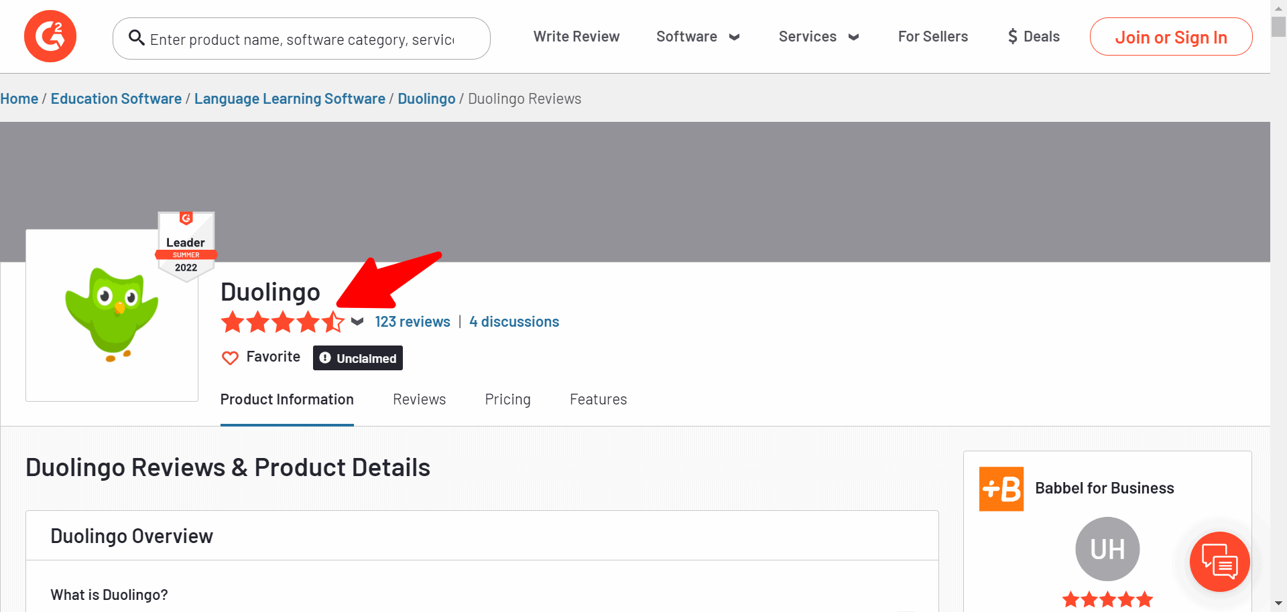Screen dimensions: 1287x612
Task: Click the Duolingo owl logo
Action: click(x=112, y=315)
